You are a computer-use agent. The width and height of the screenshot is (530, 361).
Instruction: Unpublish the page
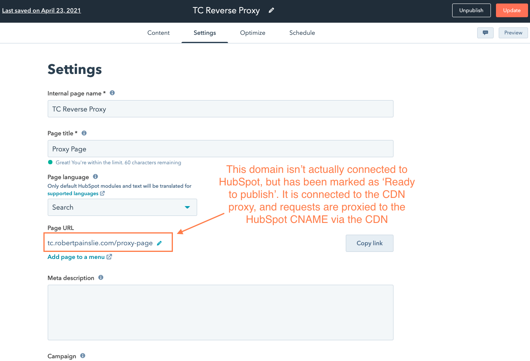pos(471,10)
